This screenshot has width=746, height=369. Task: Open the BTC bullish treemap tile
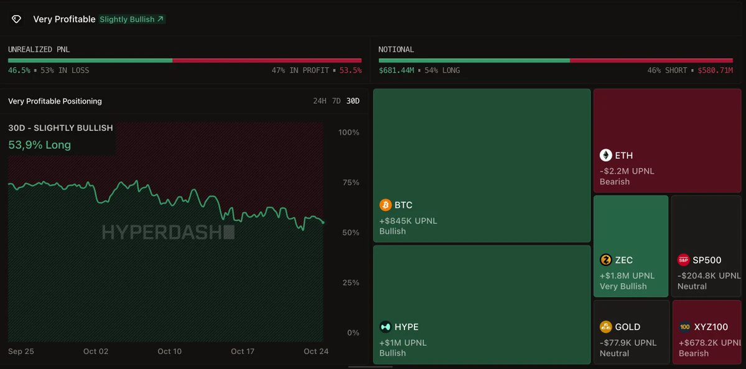482,166
